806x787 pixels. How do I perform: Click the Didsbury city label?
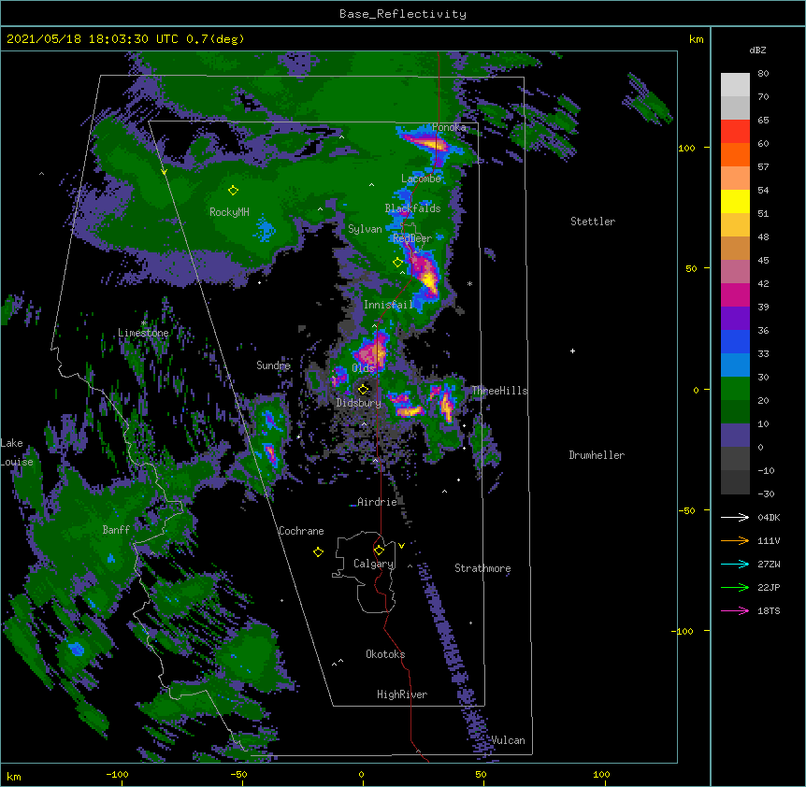pyautogui.click(x=359, y=403)
